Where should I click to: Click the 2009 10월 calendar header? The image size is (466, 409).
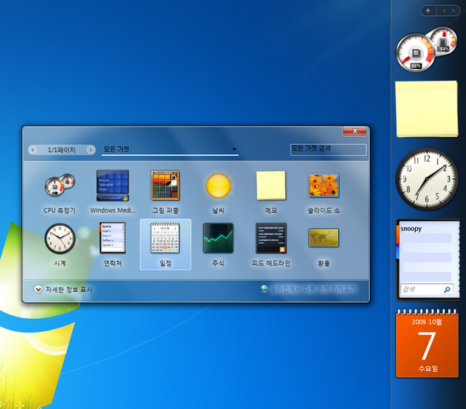[x=427, y=322]
